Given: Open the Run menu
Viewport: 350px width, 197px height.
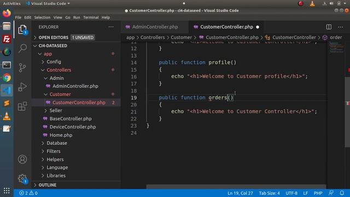Looking at the screenshot, I should (x=77, y=18).
